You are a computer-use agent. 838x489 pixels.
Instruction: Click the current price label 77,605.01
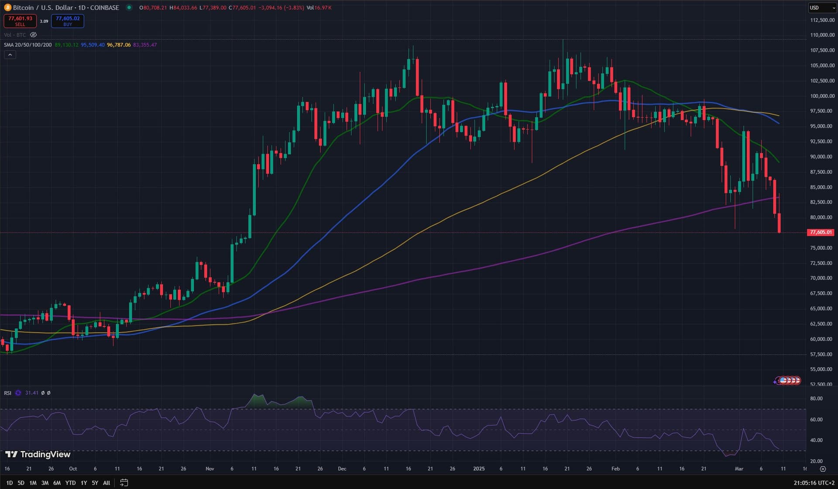[x=821, y=232]
